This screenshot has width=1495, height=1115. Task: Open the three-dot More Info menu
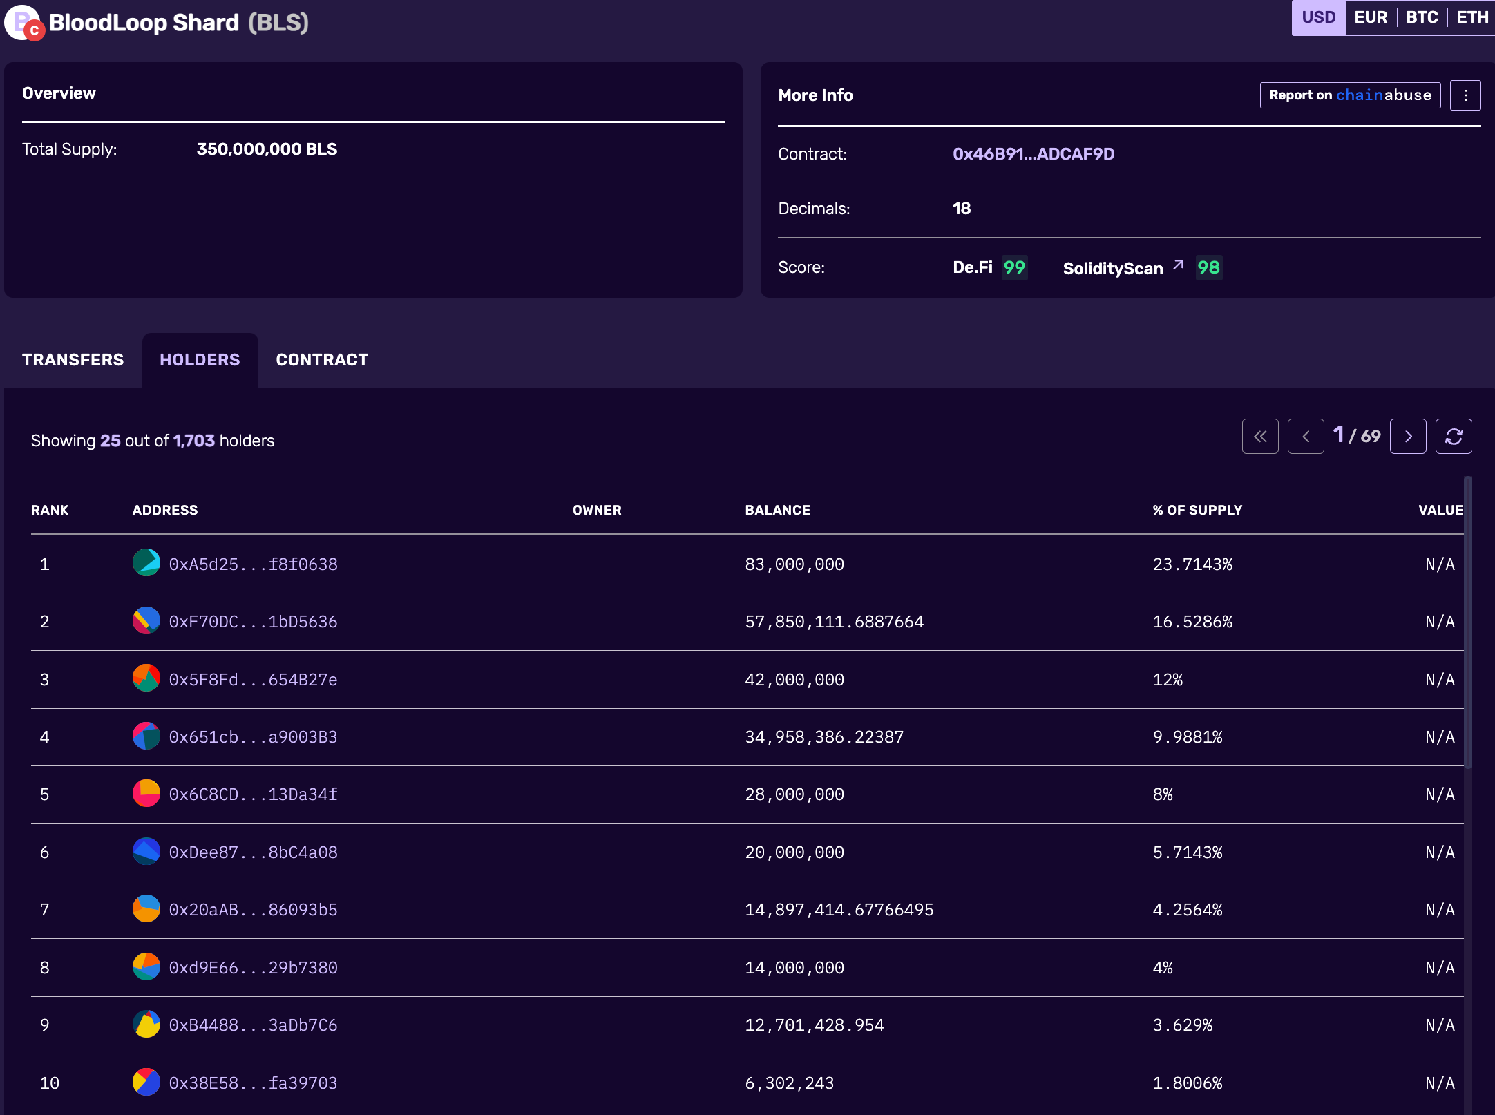(x=1465, y=95)
